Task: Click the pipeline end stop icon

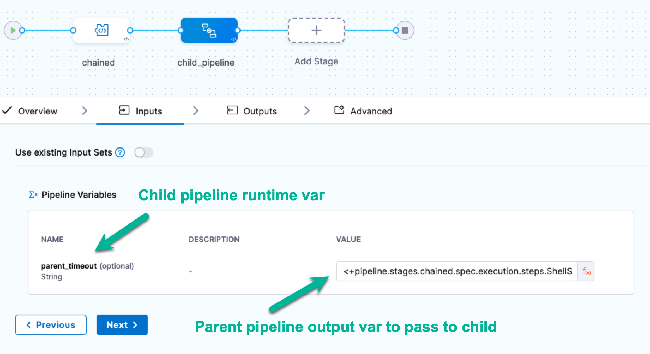Action: click(x=405, y=30)
